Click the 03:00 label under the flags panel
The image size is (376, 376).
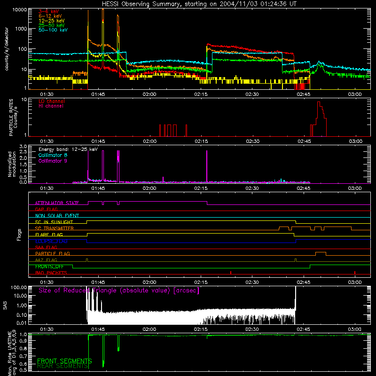pos(355,282)
